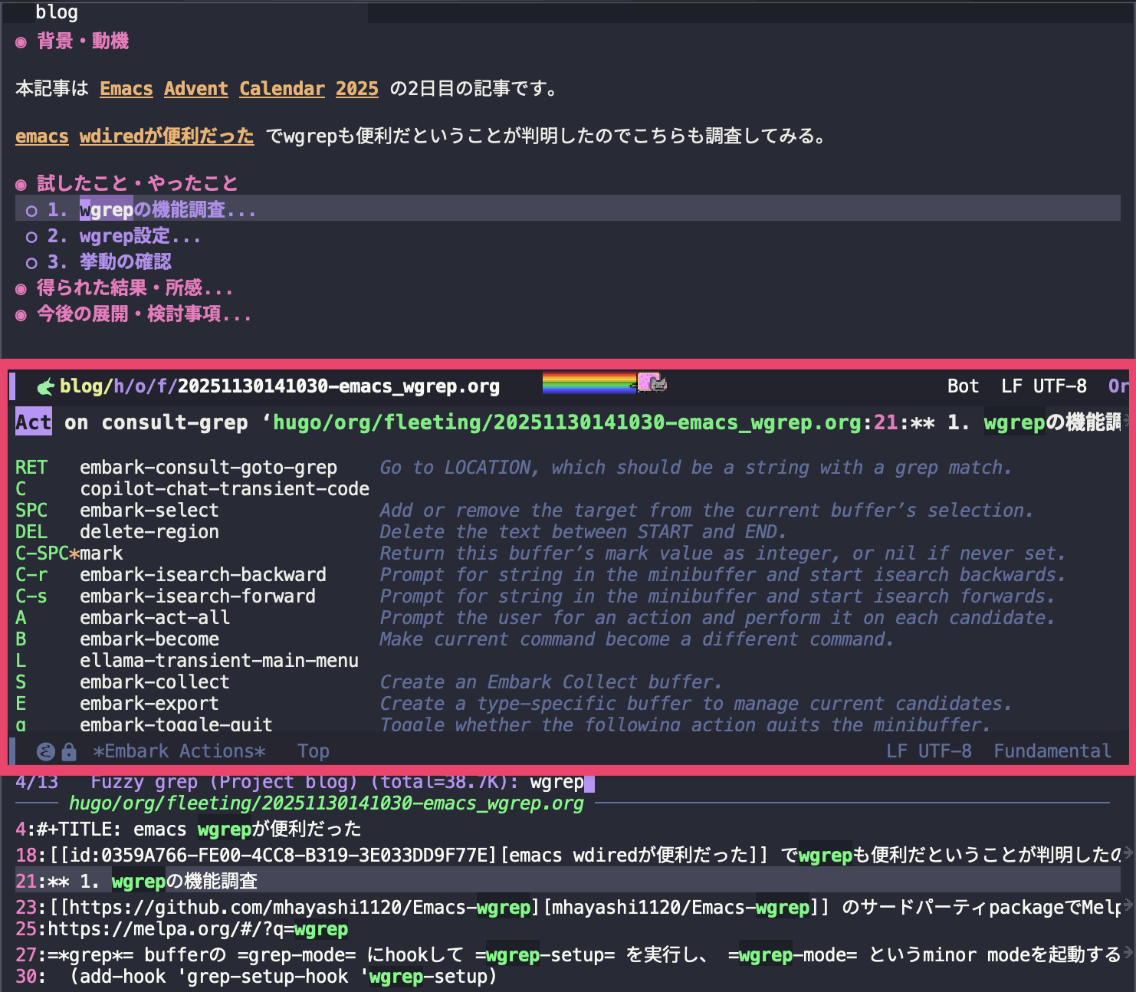The image size is (1136, 992).
Task: Open the Emacs Advent Calendar 2025 link
Action: pyautogui.click(x=238, y=89)
